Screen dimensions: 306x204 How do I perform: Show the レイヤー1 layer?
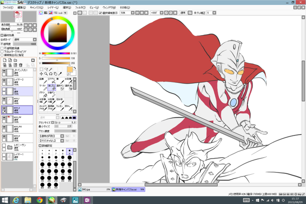click(4, 155)
